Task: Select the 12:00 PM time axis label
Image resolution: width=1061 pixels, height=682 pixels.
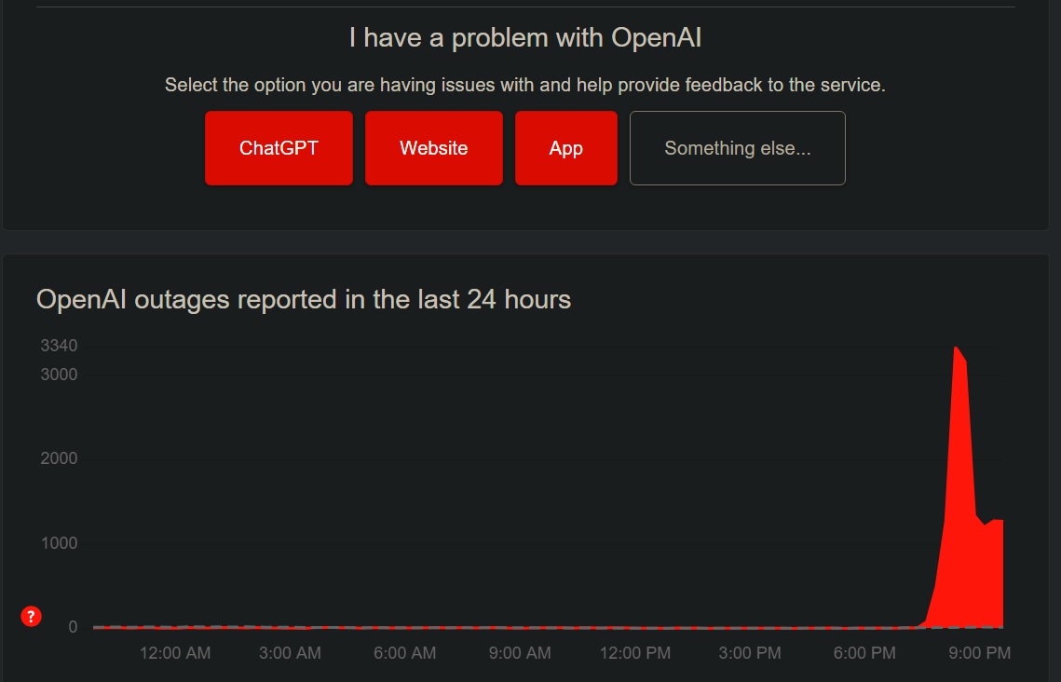Action: point(635,653)
